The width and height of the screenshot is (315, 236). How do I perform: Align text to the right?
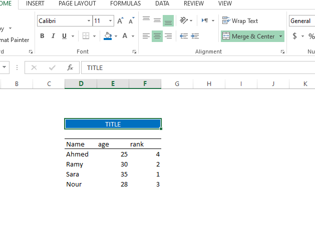tap(168, 36)
